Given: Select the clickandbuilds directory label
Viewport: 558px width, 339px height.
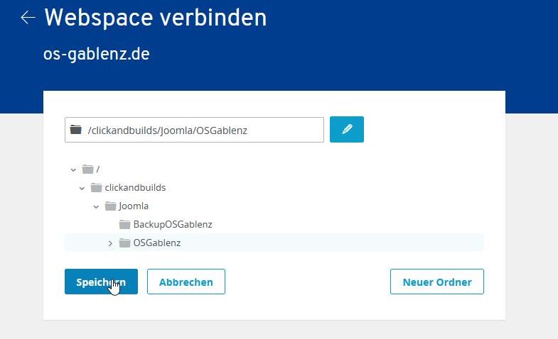Looking at the screenshot, I should (x=135, y=188).
